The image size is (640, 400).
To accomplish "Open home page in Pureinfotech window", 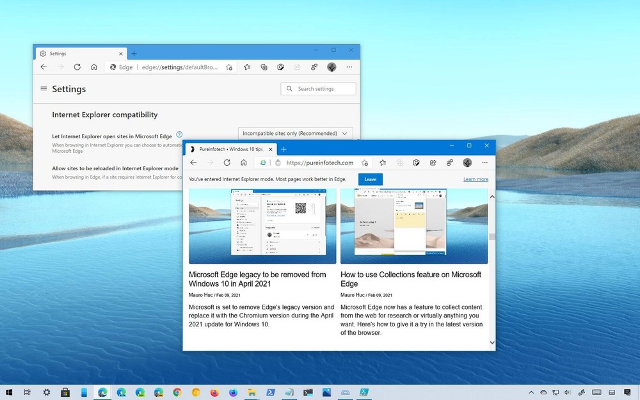I will [244, 163].
